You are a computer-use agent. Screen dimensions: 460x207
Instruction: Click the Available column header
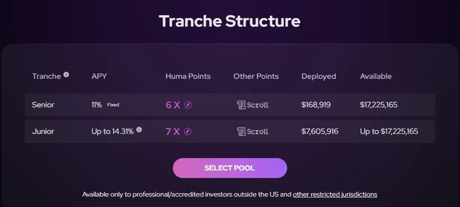[376, 76]
